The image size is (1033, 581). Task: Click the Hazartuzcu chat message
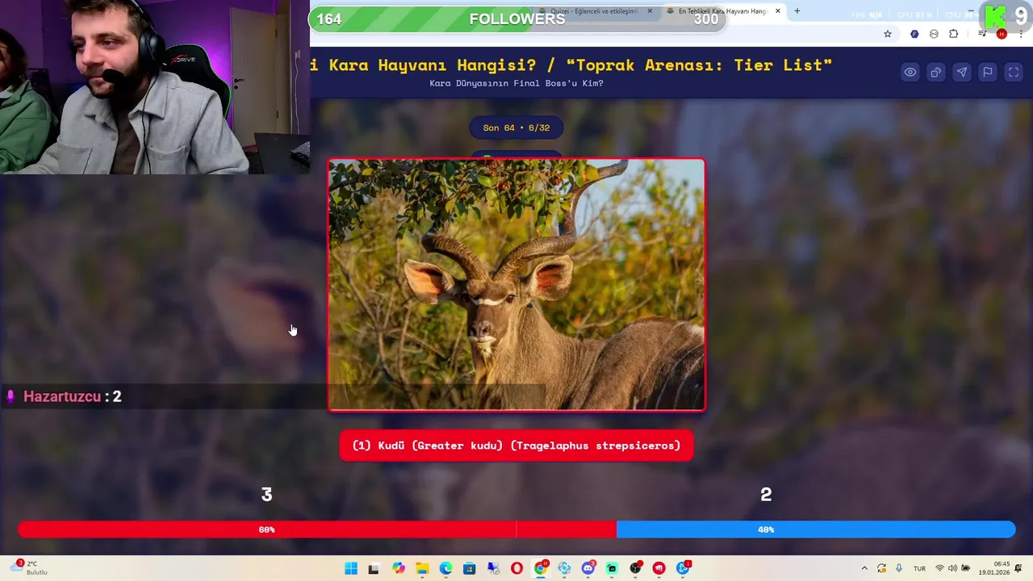click(73, 396)
